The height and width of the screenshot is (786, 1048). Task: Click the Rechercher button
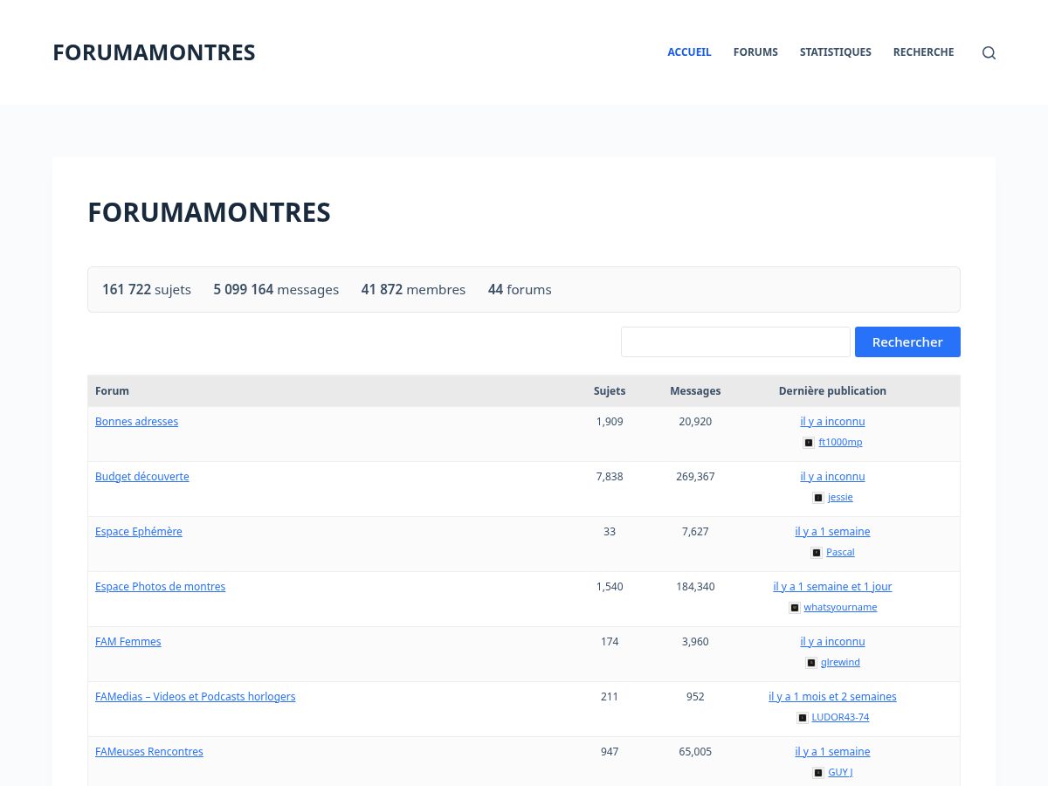907,341
